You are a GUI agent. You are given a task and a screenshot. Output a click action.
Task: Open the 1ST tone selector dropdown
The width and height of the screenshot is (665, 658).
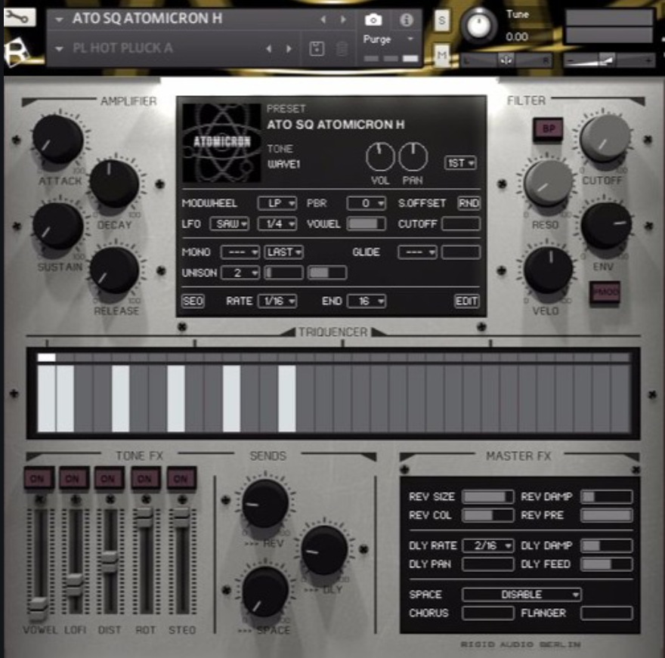click(460, 163)
